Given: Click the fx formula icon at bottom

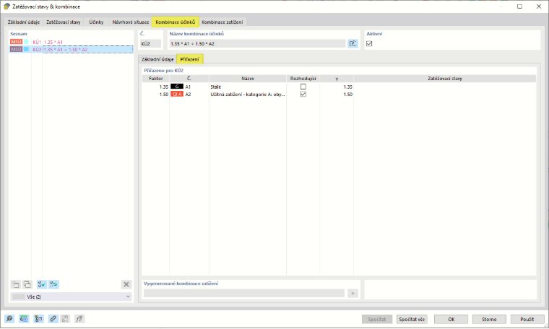Looking at the screenshot, I should (79, 319).
